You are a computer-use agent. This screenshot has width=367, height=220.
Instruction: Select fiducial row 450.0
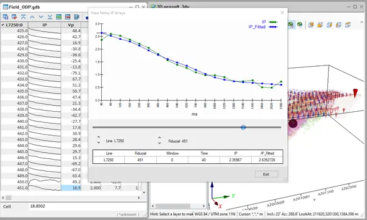pyautogui.click(x=15, y=182)
